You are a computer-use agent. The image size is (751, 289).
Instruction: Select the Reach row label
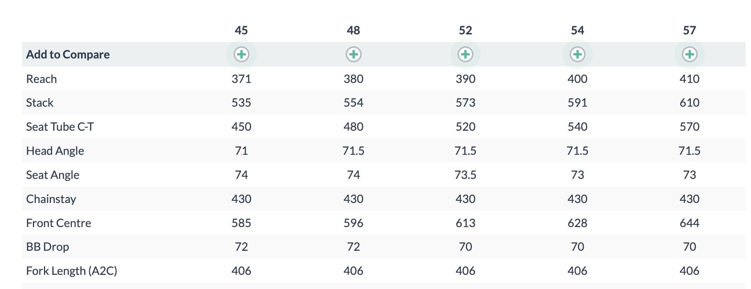click(x=41, y=79)
